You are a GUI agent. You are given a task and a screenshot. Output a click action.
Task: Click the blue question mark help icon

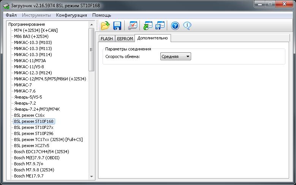pos(175,26)
